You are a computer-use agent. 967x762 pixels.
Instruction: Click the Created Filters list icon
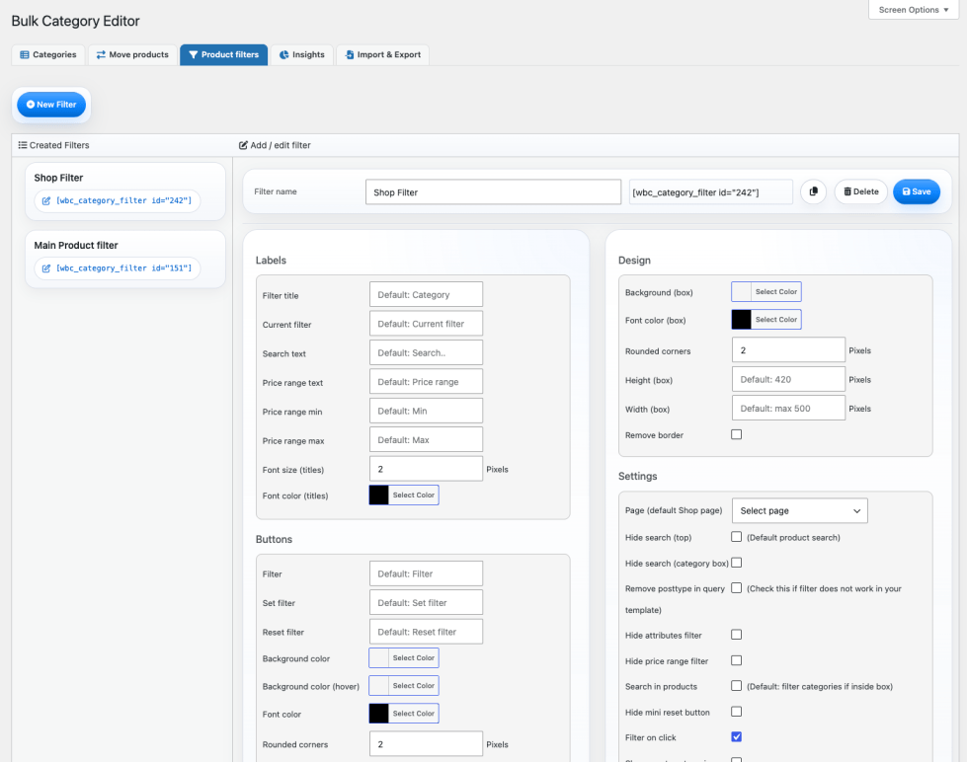(22, 145)
